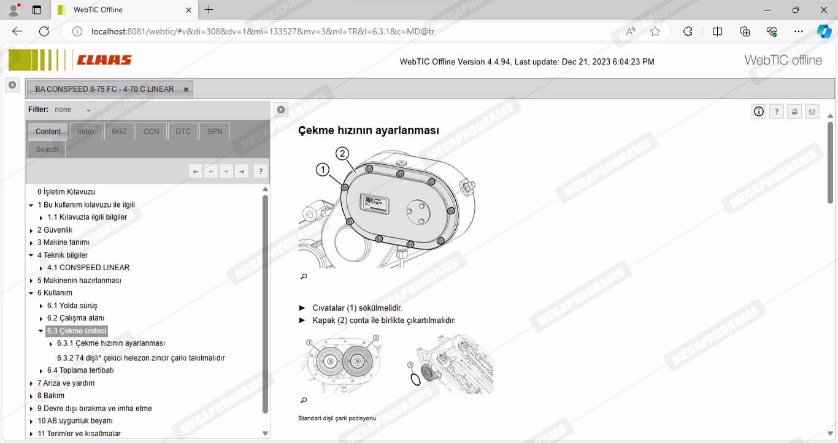Open '1.1 Kılavuzla ilgili bilgiler' topic
The width and height of the screenshot is (838, 443).
click(x=87, y=217)
